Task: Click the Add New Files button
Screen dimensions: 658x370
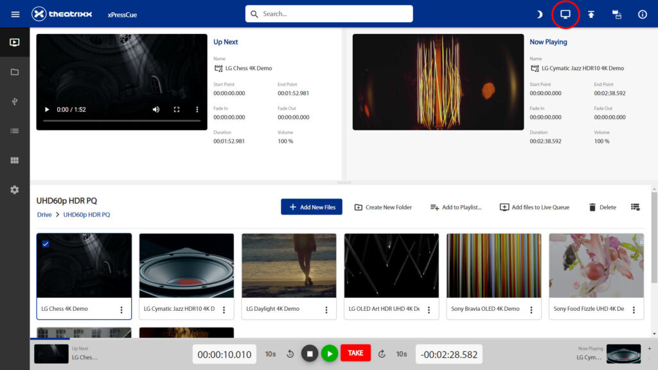Action: [312, 207]
